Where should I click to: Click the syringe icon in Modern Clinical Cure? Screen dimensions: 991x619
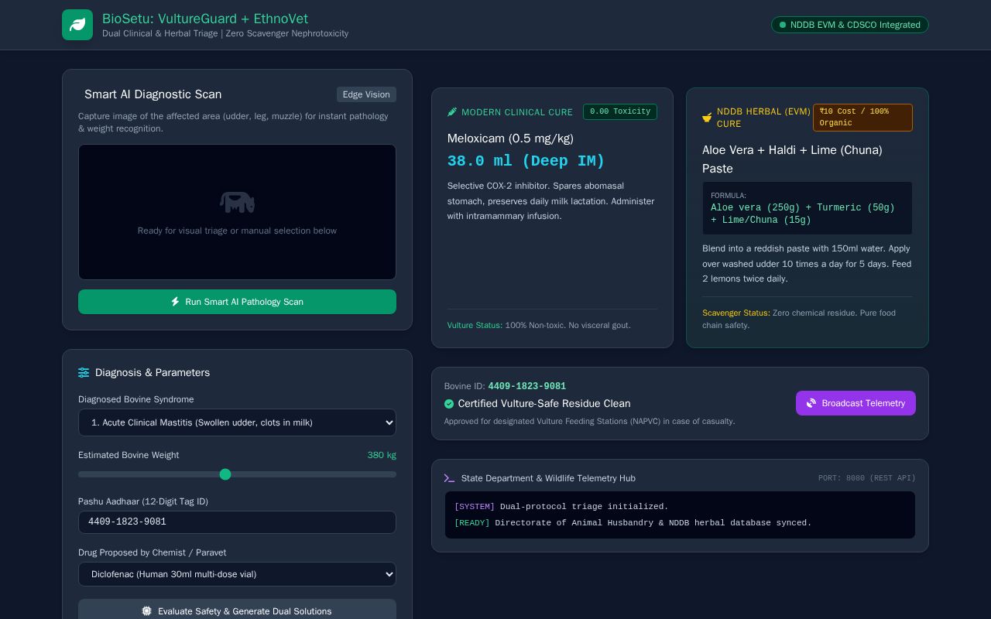coord(452,112)
